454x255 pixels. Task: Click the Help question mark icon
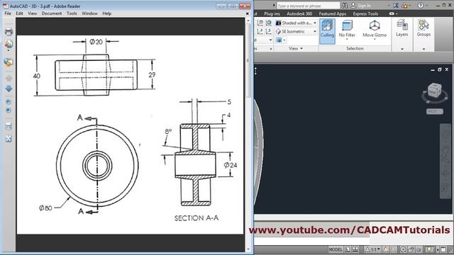(x=421, y=5)
